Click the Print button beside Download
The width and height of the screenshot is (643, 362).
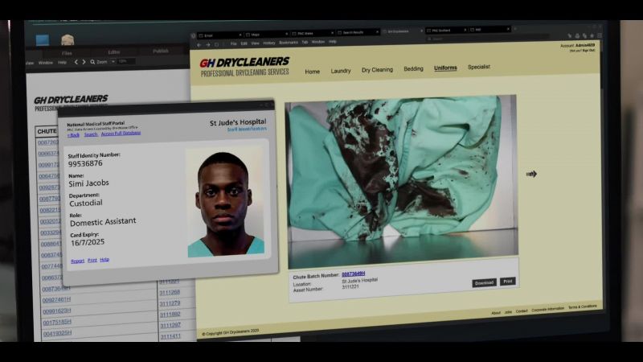click(x=508, y=282)
